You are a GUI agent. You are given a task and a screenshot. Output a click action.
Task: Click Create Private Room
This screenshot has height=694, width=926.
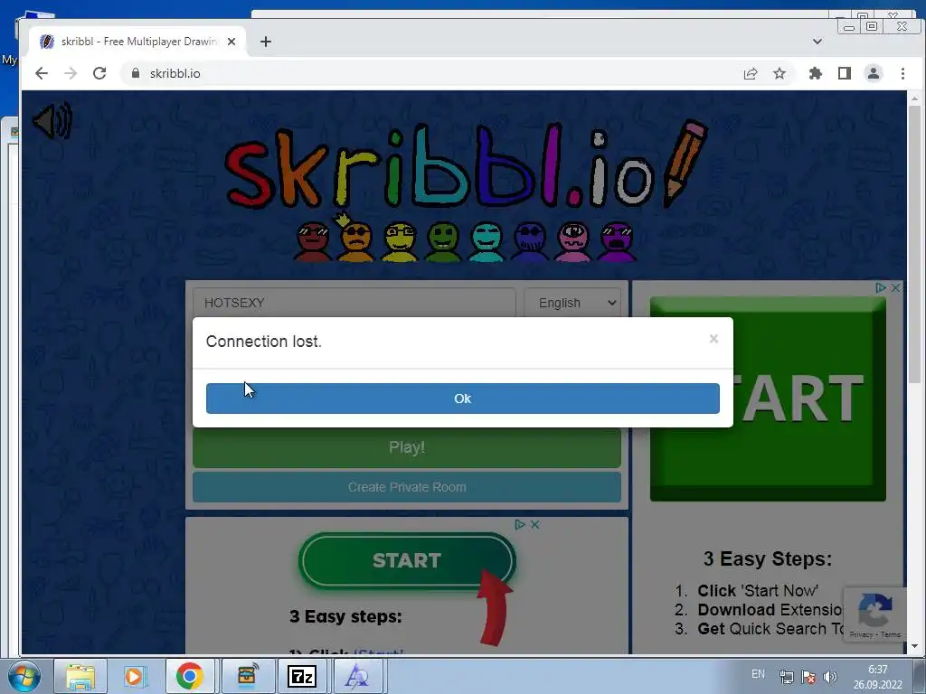point(406,487)
